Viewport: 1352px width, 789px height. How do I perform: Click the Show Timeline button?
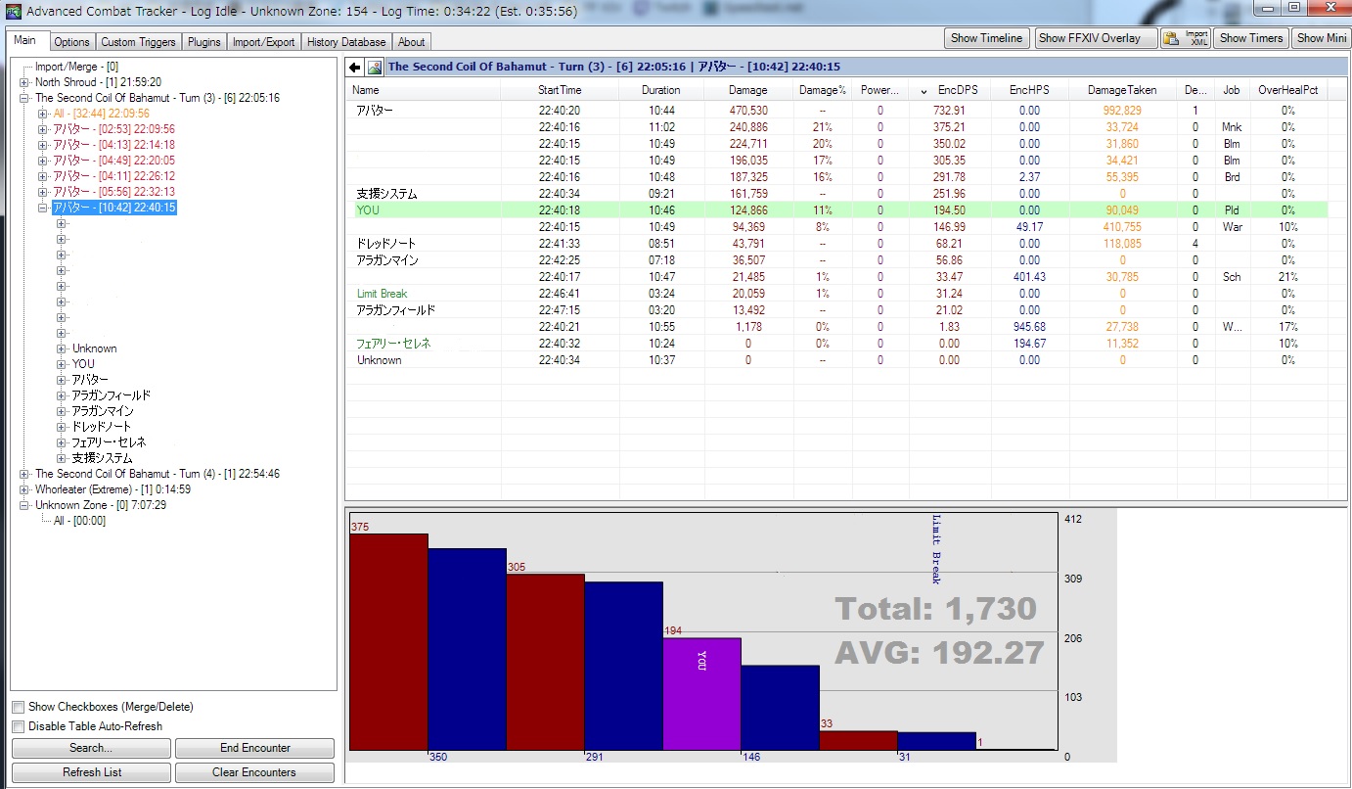coord(987,38)
